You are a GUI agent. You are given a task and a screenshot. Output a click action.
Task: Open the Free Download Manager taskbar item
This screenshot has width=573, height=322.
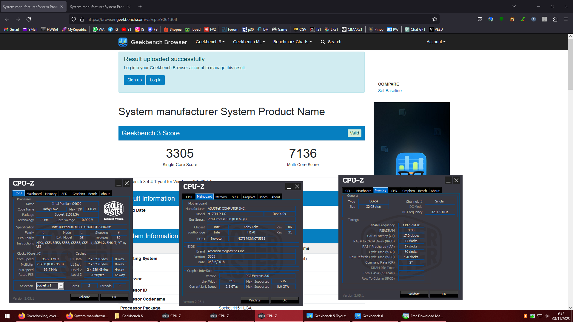tap(423, 316)
